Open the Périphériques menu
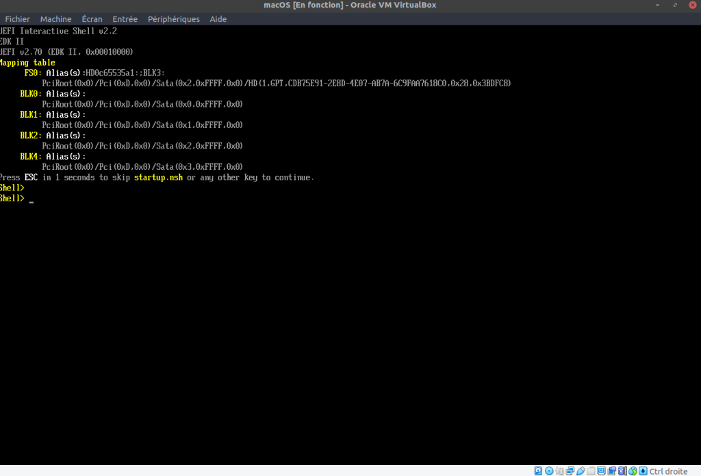The image size is (701, 476). pyautogui.click(x=174, y=19)
